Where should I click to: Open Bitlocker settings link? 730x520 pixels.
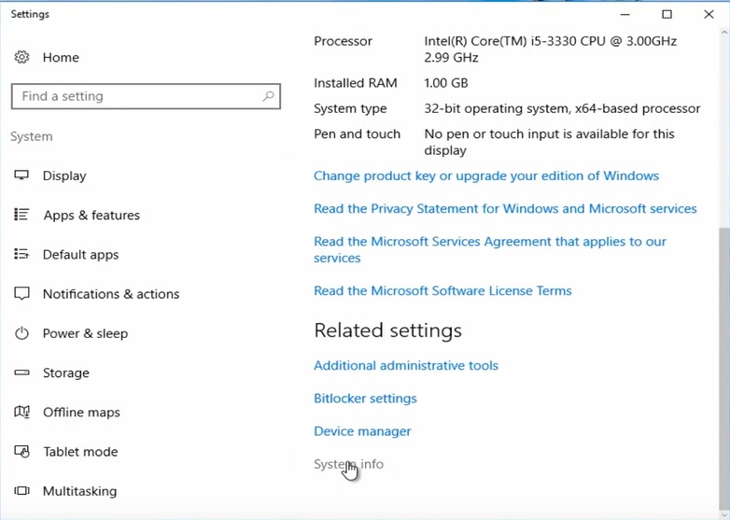pyautogui.click(x=365, y=398)
